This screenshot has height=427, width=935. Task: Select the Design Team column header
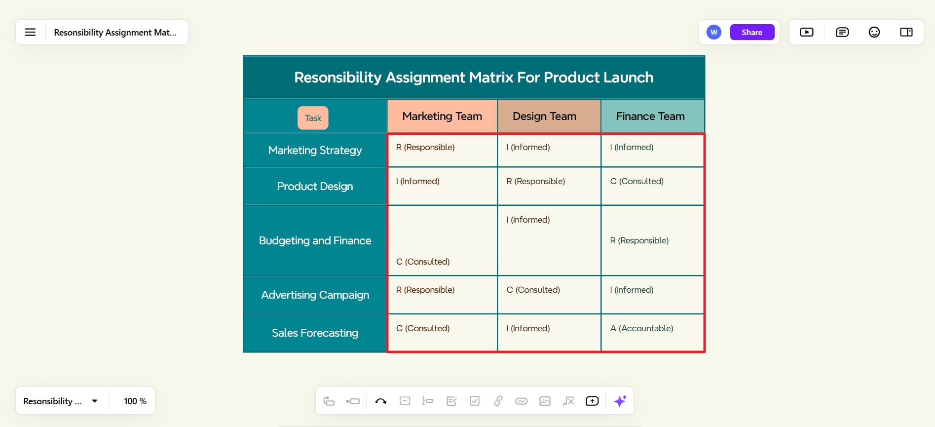(549, 116)
